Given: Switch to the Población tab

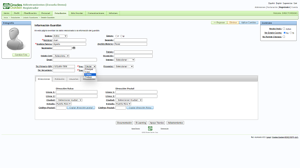Looking at the screenshot, I should point(60,79).
